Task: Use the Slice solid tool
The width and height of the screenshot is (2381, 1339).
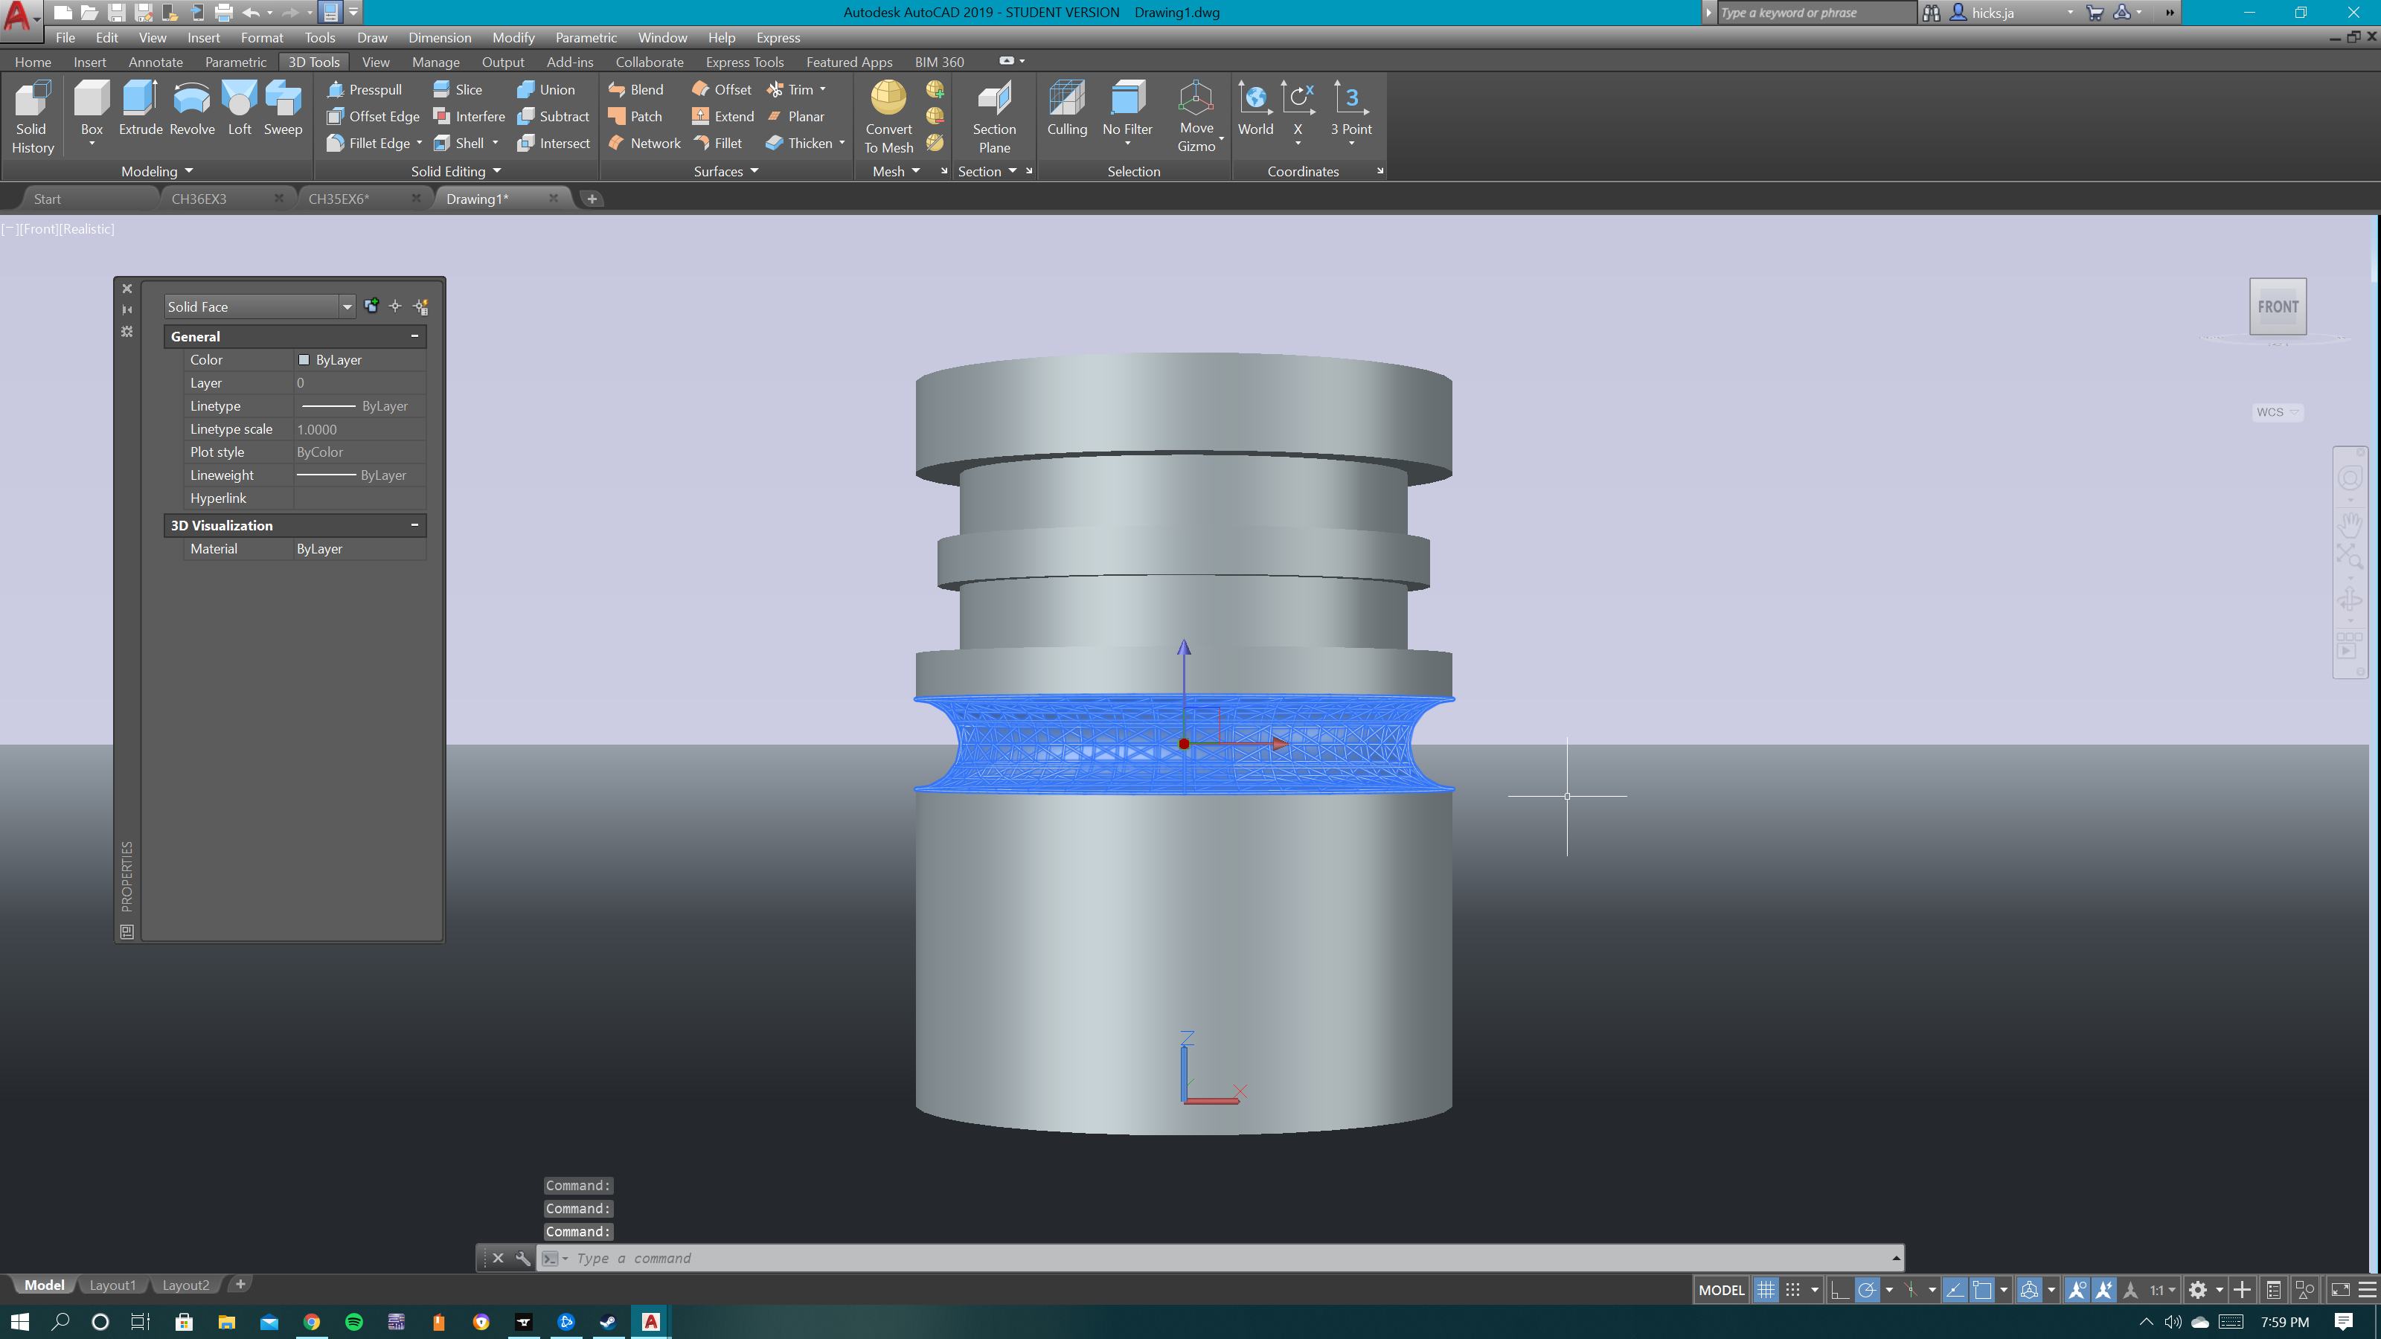Action: 458,89
